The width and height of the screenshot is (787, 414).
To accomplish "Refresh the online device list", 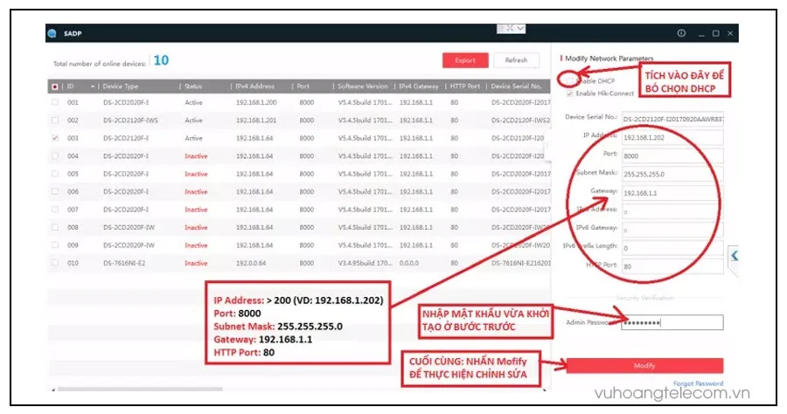I will pyautogui.click(x=516, y=60).
